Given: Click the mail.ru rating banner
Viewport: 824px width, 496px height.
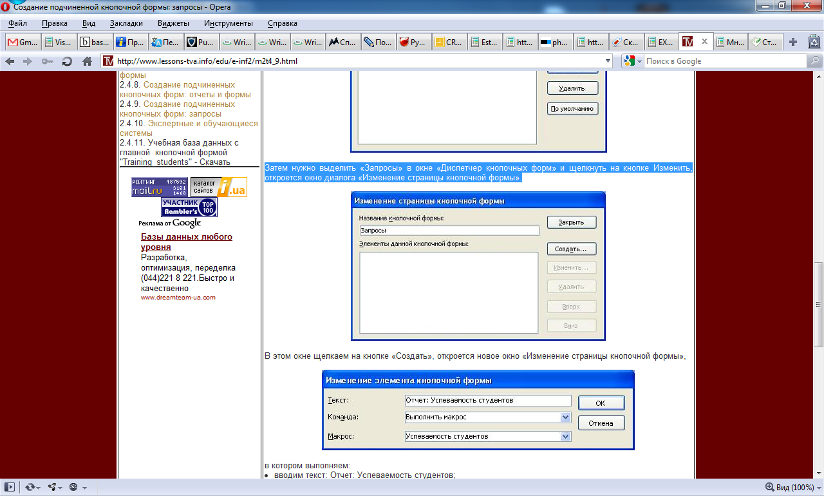Looking at the screenshot, I should pos(160,187).
